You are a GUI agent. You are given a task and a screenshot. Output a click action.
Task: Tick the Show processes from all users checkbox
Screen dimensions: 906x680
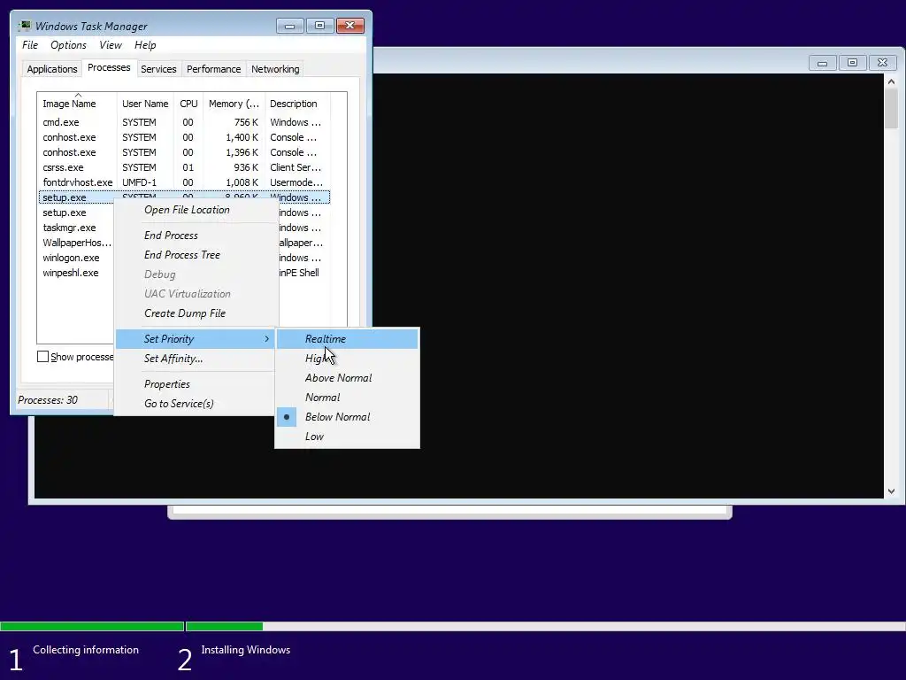point(42,357)
